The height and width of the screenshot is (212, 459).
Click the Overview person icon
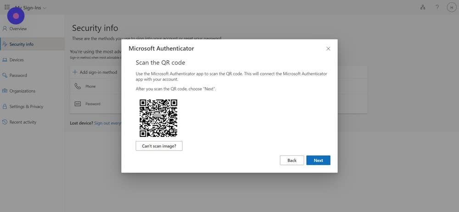pyautogui.click(x=5, y=28)
